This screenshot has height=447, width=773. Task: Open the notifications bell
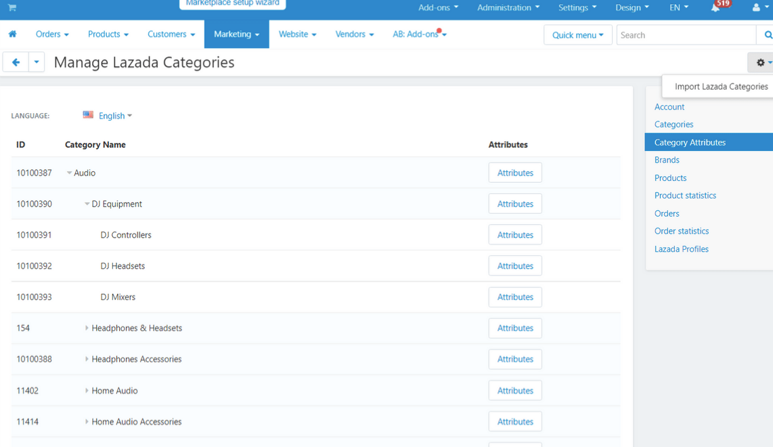[715, 7]
